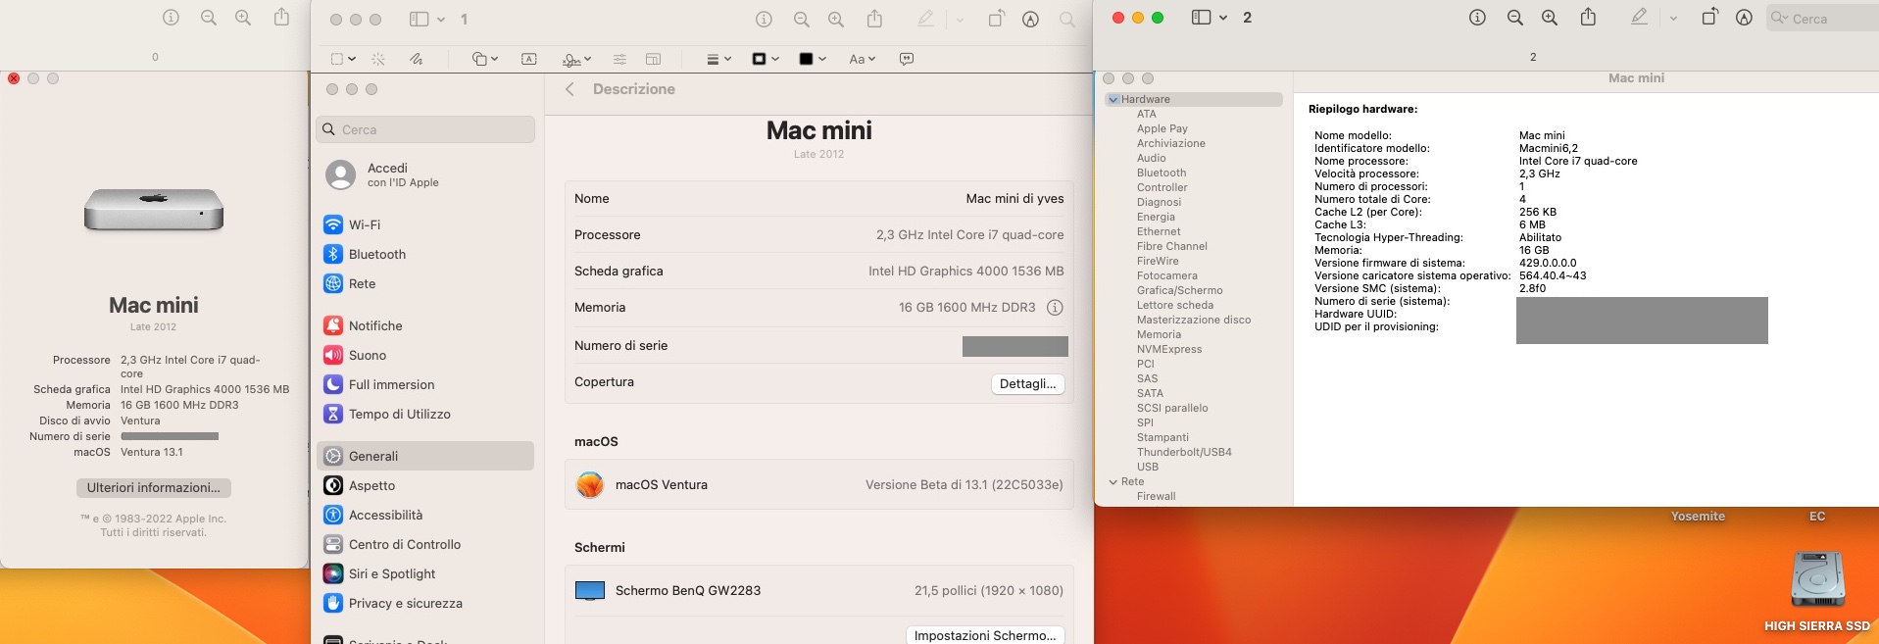Open info inspector in middle Preview window
The width and height of the screenshot is (1879, 644).
tap(765, 19)
